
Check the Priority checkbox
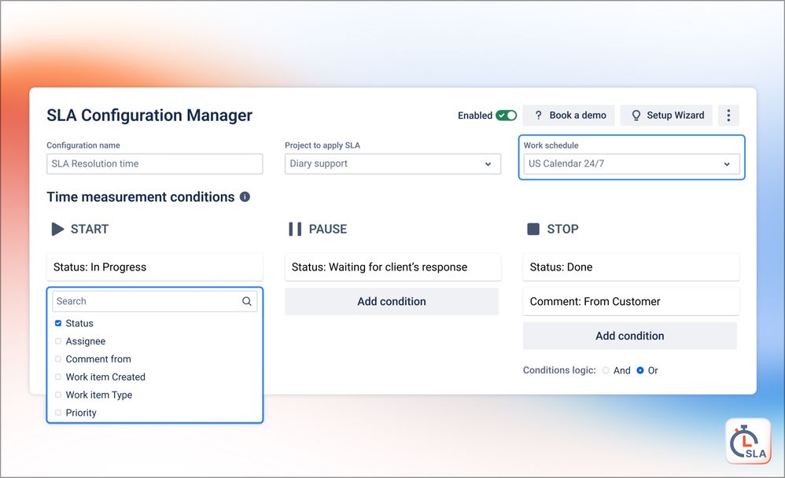[x=58, y=413]
